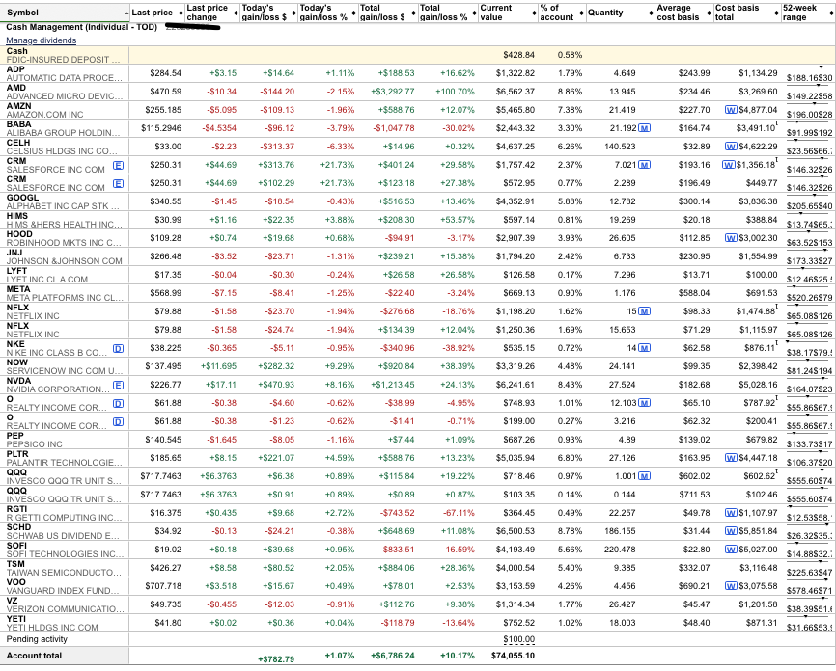
Task: Click the W badge beside RGTI cost basis $1,107.97
Action: 731,513
